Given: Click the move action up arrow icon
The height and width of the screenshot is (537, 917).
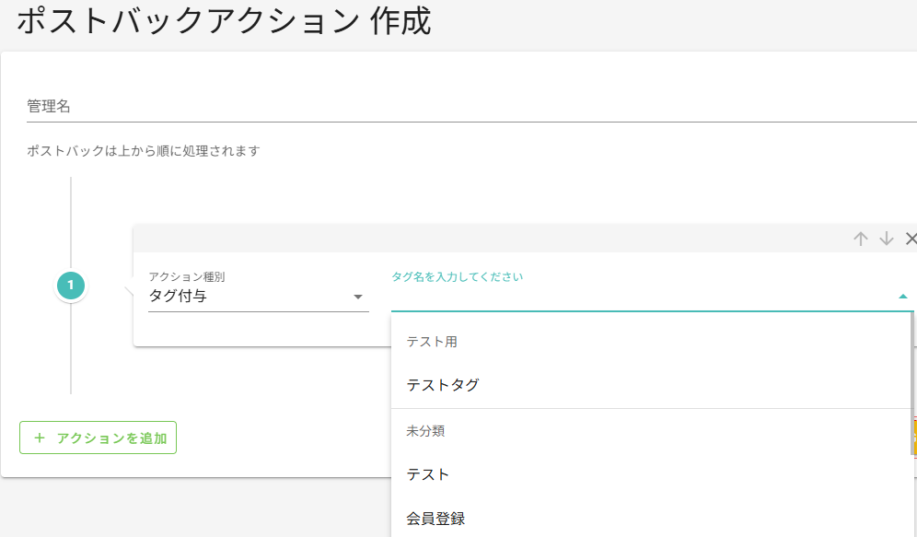Looking at the screenshot, I should coord(861,239).
